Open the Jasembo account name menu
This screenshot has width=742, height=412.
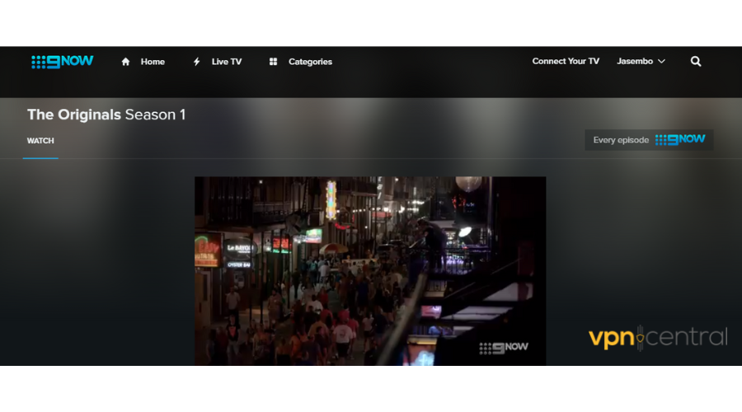635,61
